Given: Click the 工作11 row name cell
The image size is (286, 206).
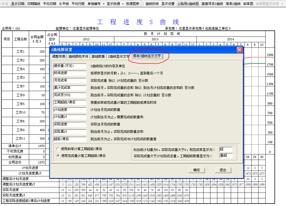Looking at the screenshot, I should pyautogui.click(x=21, y=139).
